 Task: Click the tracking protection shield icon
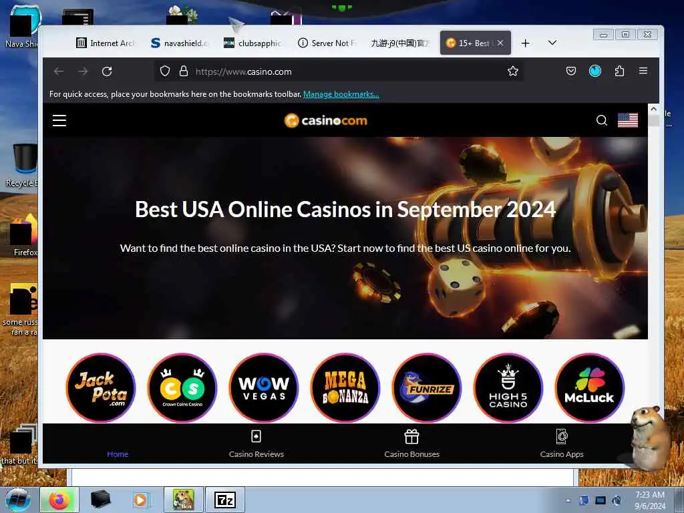[x=164, y=71]
